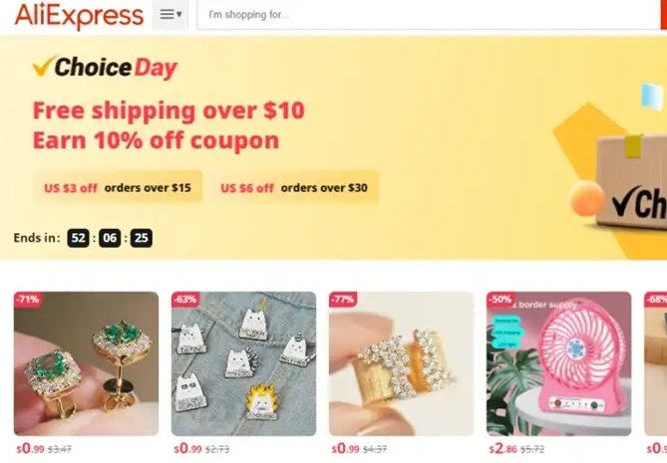The height and width of the screenshot is (463, 667).
Task: Select the $2.86 fan price
Action: [502, 448]
